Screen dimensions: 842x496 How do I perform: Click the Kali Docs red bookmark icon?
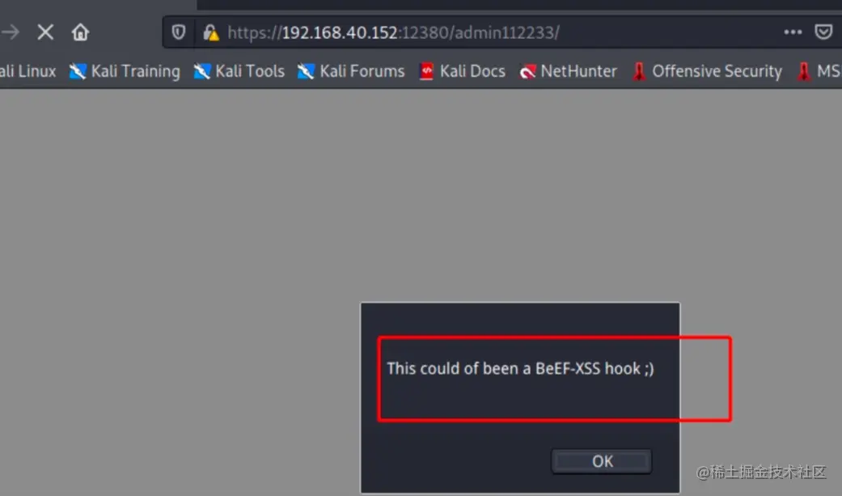point(426,71)
